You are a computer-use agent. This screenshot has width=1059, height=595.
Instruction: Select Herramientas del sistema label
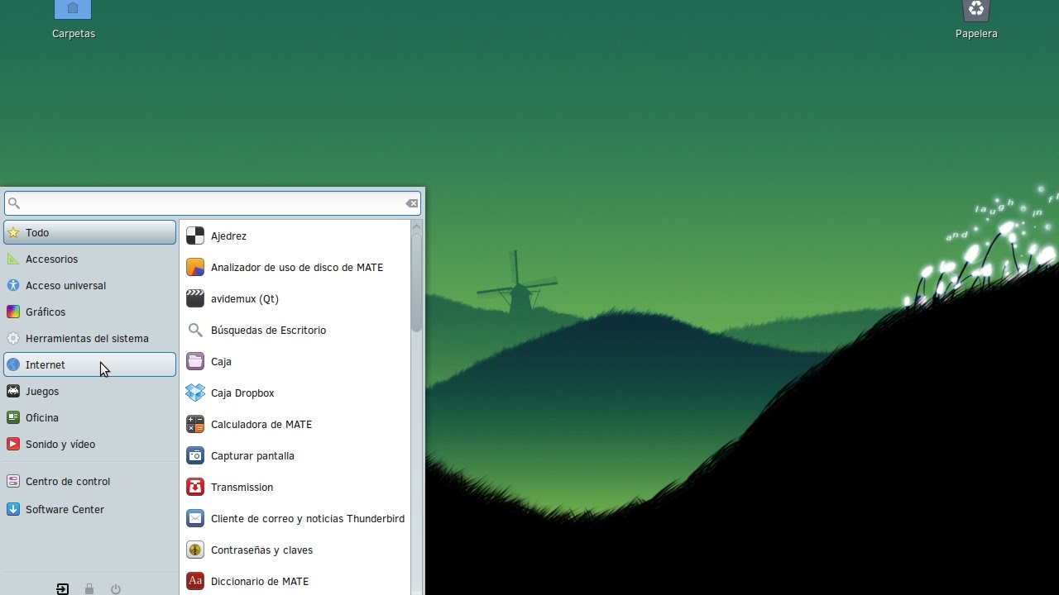[87, 339]
